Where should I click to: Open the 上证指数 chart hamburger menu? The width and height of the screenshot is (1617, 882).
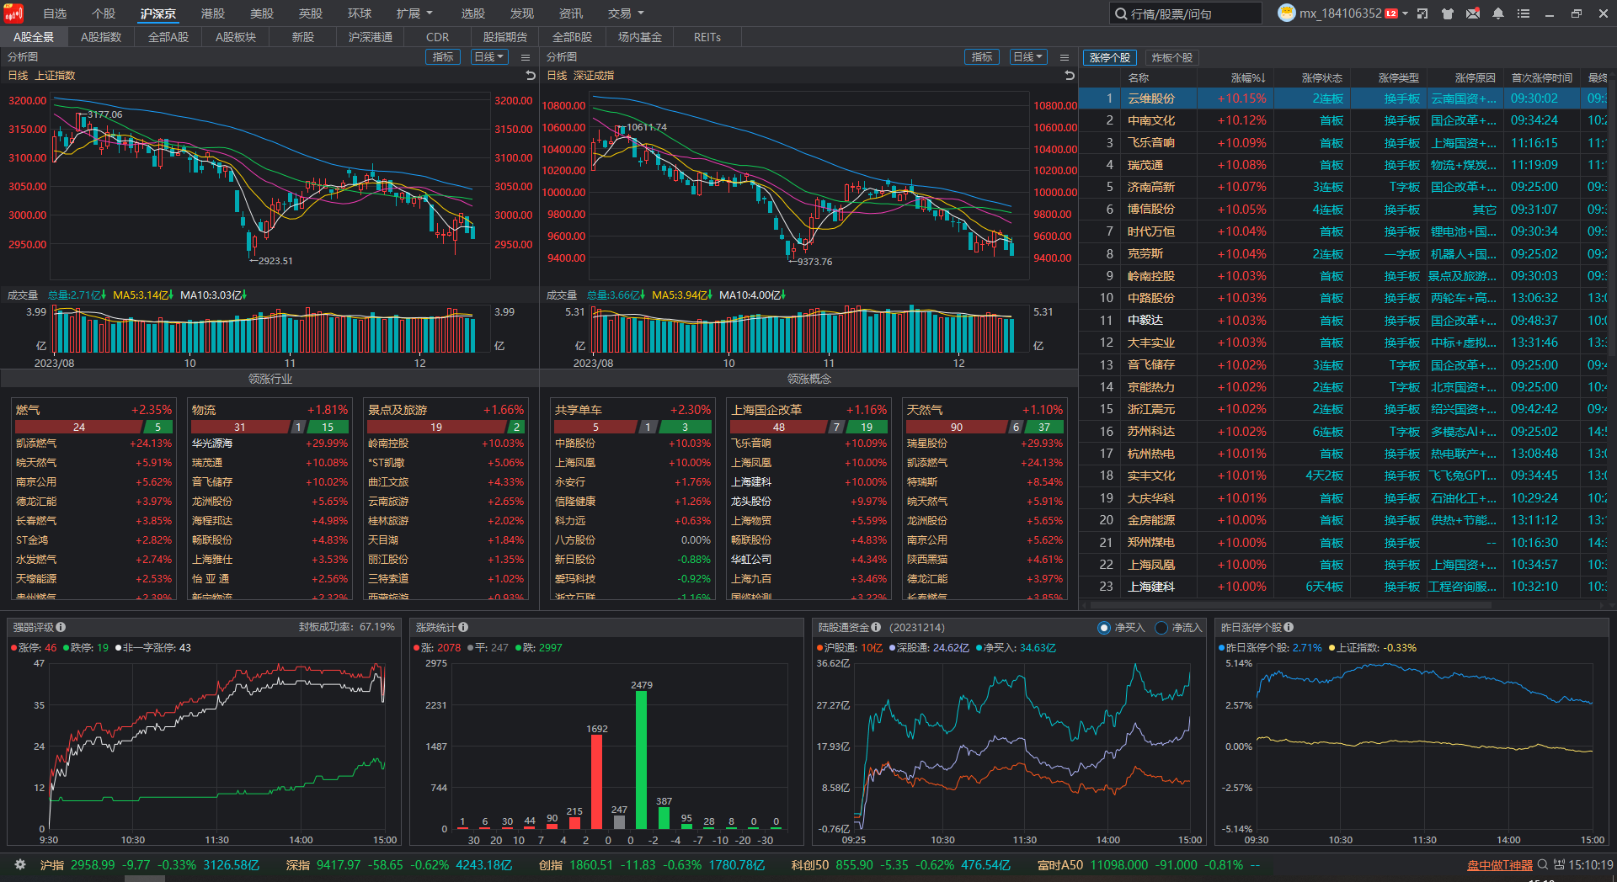pos(526,57)
